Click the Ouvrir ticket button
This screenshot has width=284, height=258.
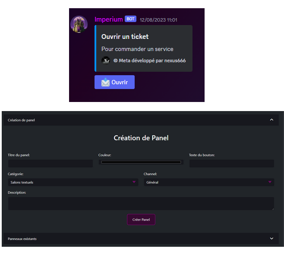click(x=114, y=82)
